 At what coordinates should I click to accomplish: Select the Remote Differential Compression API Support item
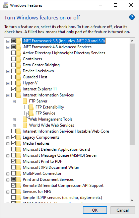pyautogui.click(x=63, y=186)
